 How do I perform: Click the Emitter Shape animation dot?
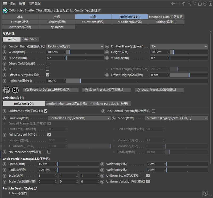tap(5, 47)
